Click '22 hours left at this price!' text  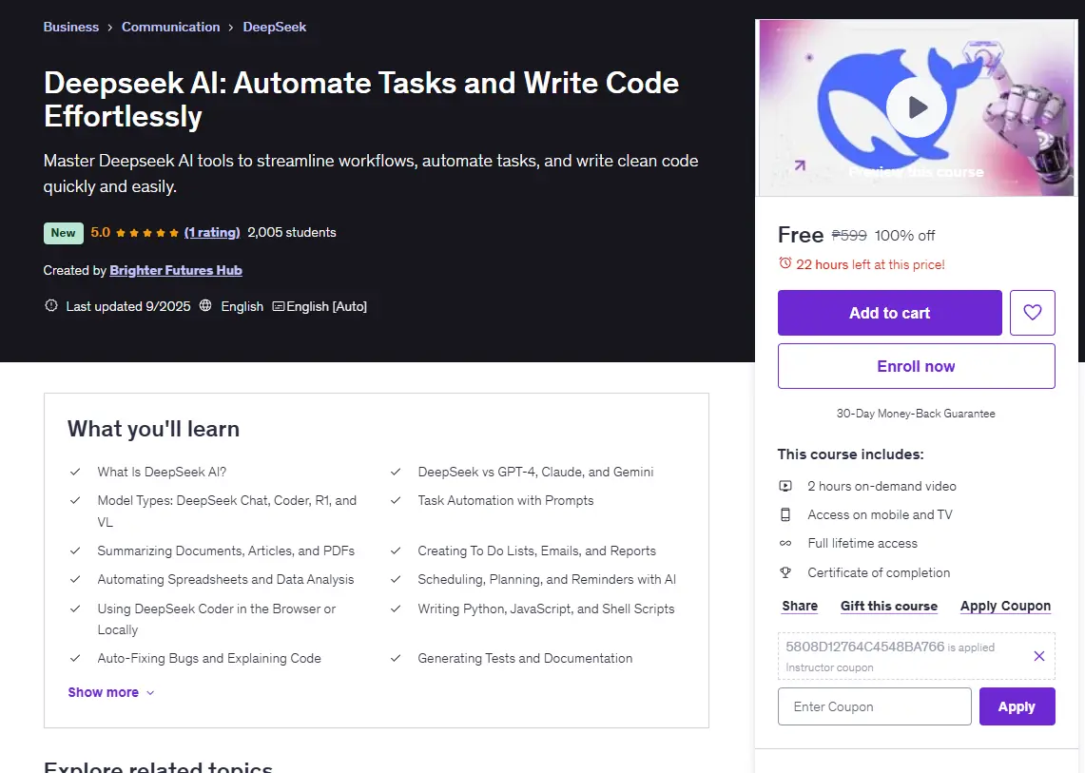(x=870, y=264)
